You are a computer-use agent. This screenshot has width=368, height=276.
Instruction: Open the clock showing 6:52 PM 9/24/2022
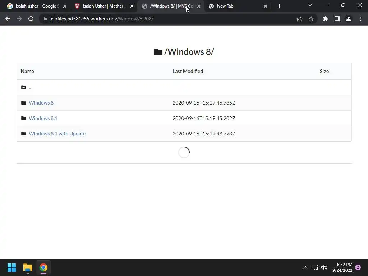(342, 267)
